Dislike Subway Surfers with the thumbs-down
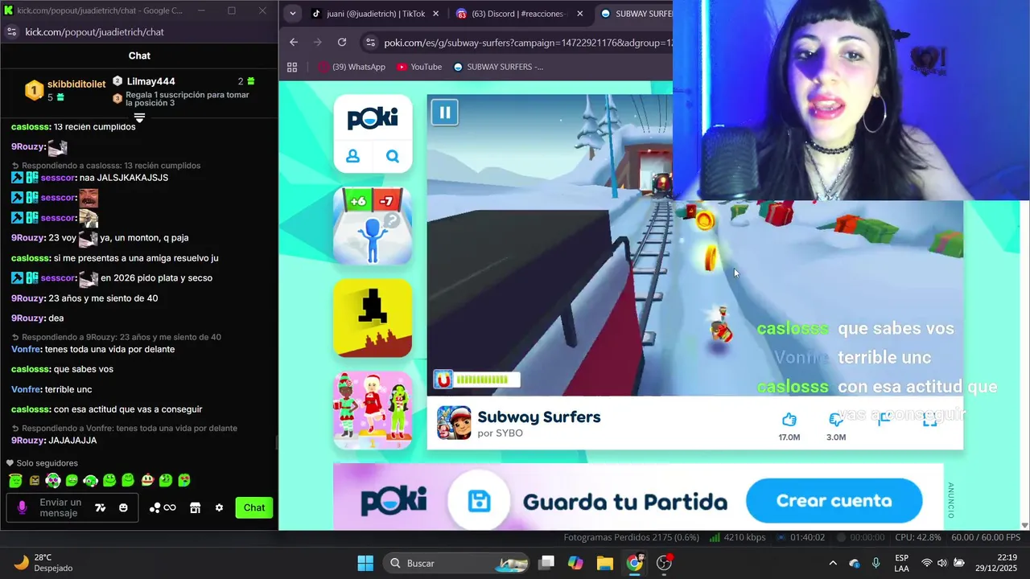This screenshot has height=579, width=1030. 836,420
